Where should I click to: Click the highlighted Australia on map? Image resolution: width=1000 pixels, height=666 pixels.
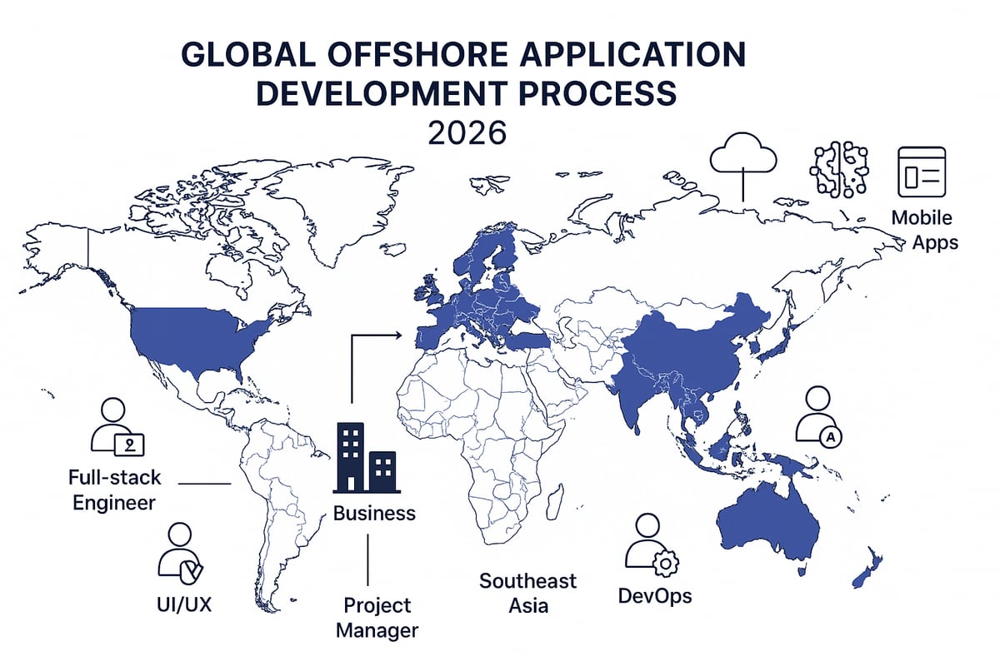(x=767, y=522)
